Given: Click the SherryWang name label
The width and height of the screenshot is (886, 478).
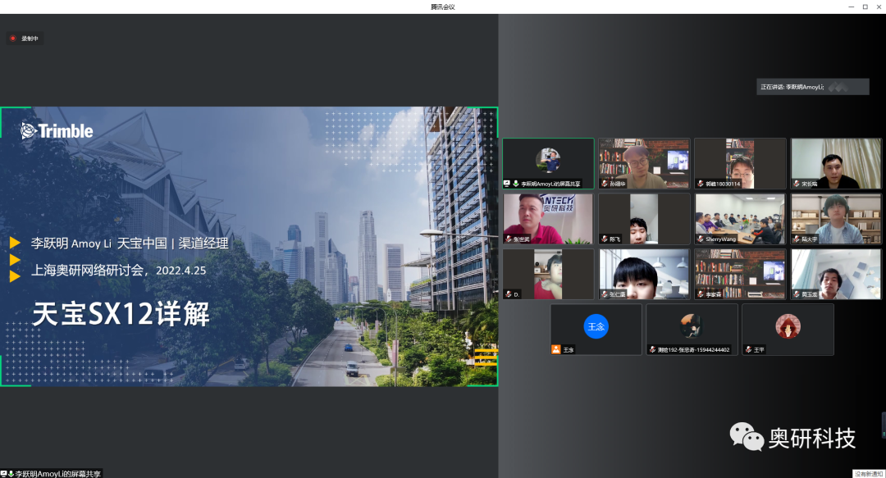Looking at the screenshot, I should tap(720, 239).
